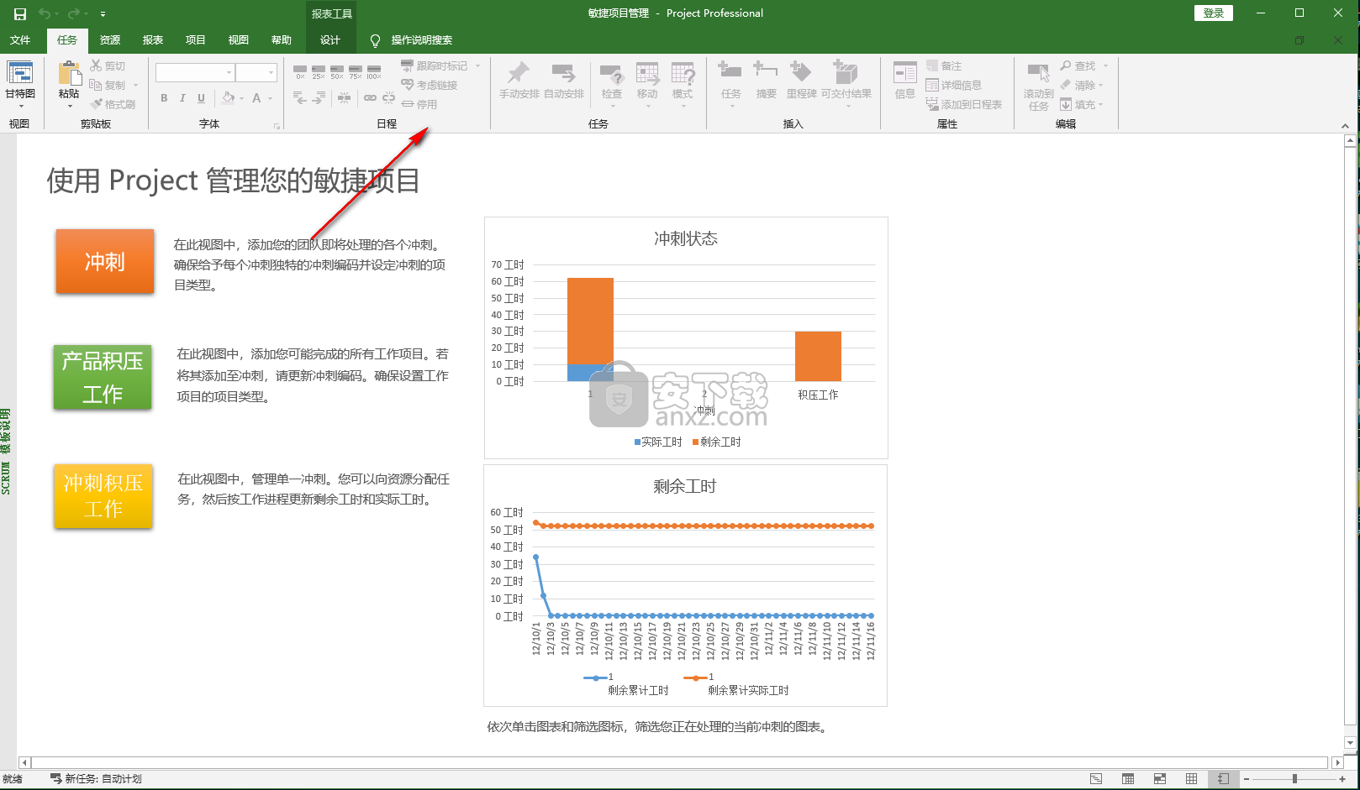Viewport: 1360px width, 790px height.
Task: Set task to 0% complete
Action: [x=300, y=72]
